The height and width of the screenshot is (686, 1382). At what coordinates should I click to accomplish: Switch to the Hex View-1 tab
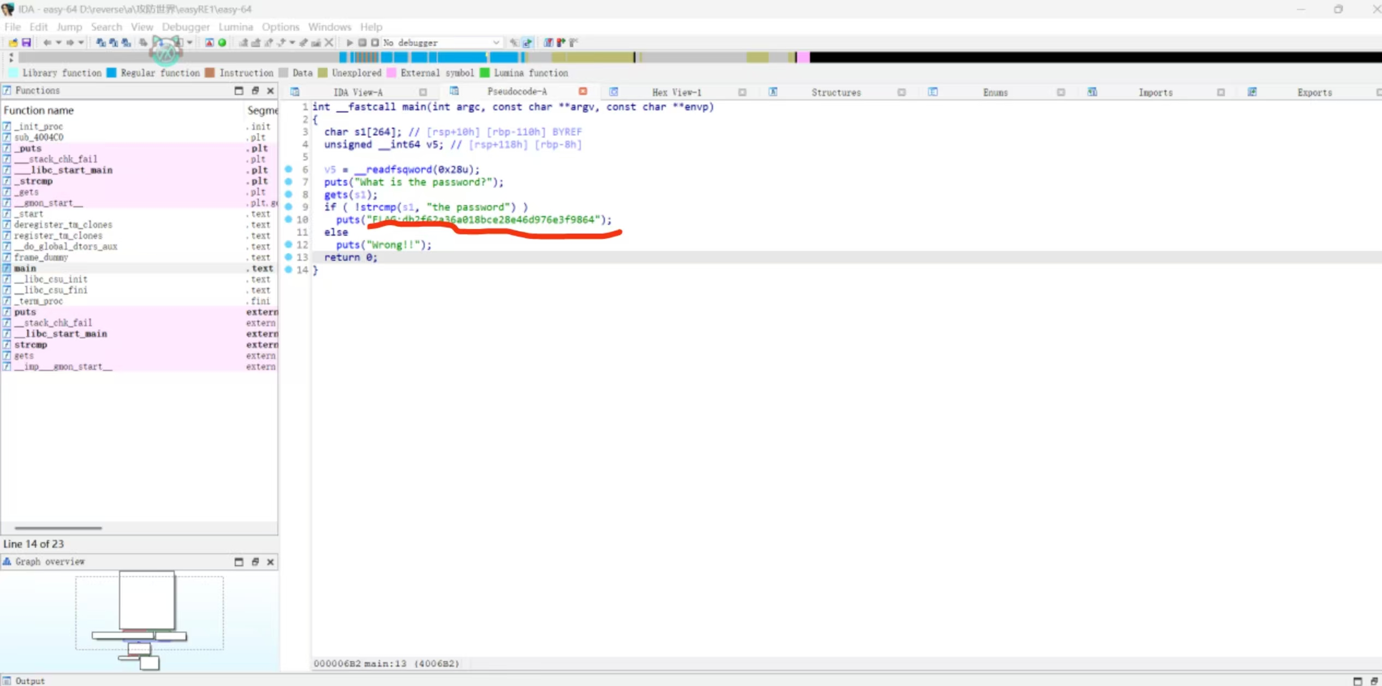[676, 92]
